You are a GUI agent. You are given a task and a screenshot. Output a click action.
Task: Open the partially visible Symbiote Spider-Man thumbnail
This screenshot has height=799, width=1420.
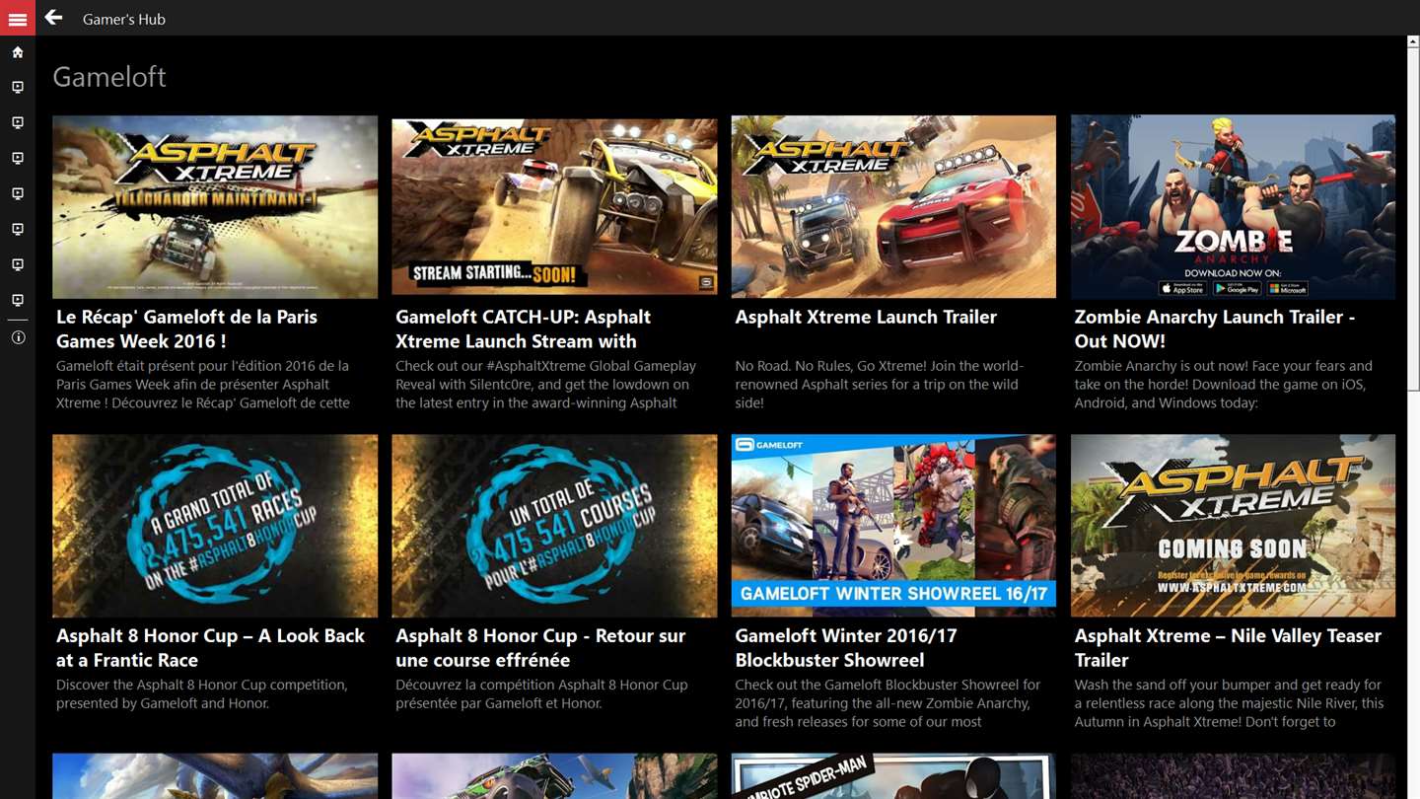click(x=893, y=776)
